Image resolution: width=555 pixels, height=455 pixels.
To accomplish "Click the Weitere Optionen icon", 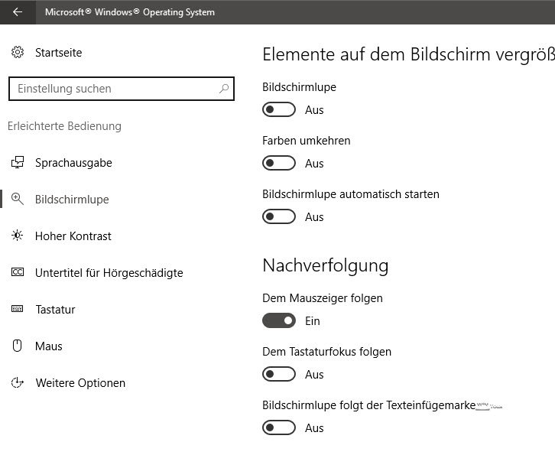I will point(18,383).
